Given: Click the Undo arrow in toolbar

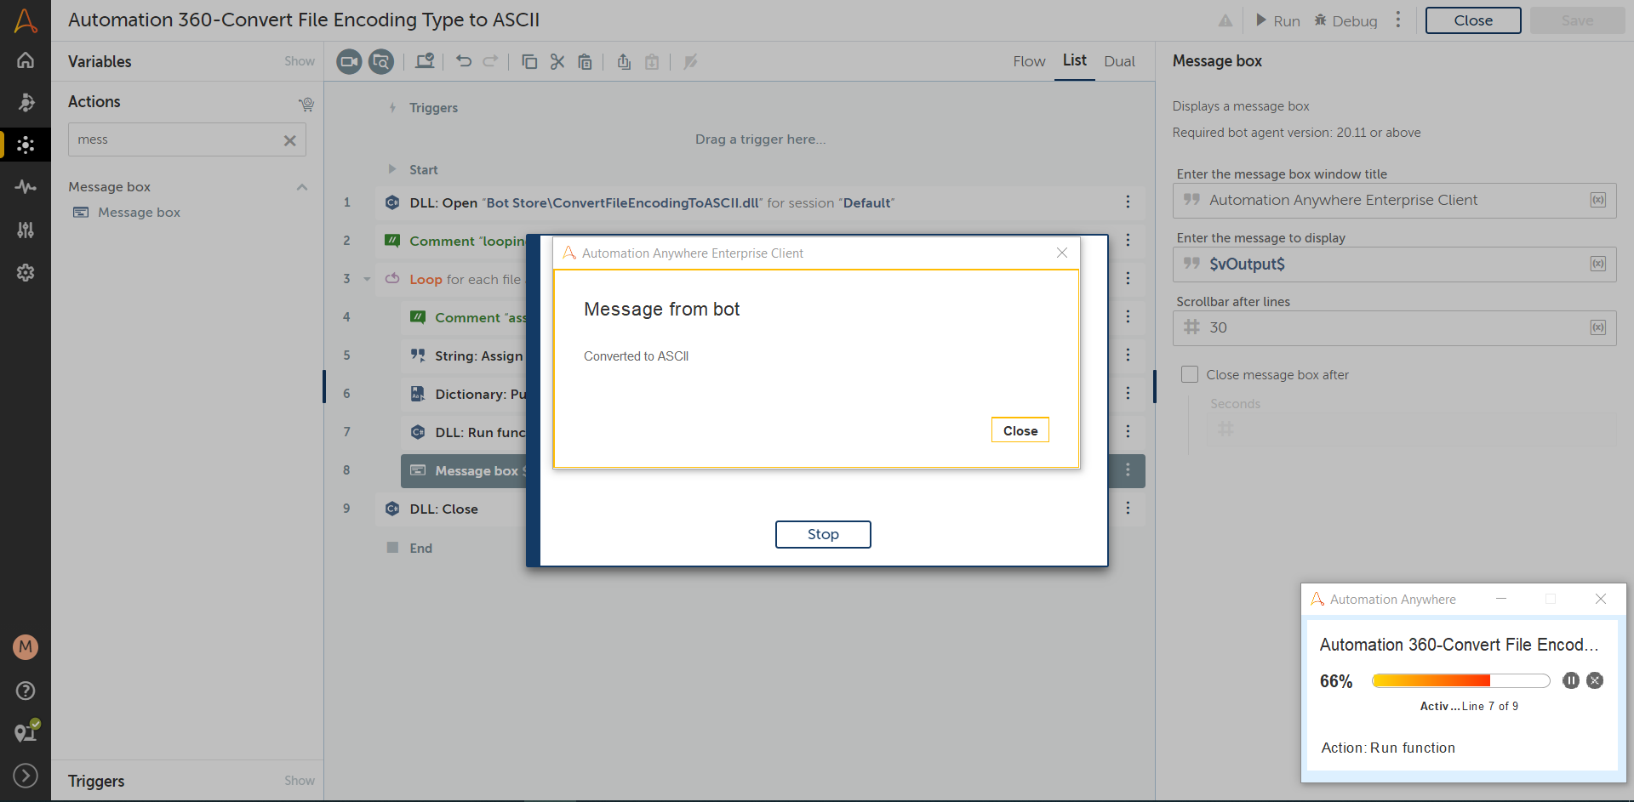Looking at the screenshot, I should coord(463,61).
